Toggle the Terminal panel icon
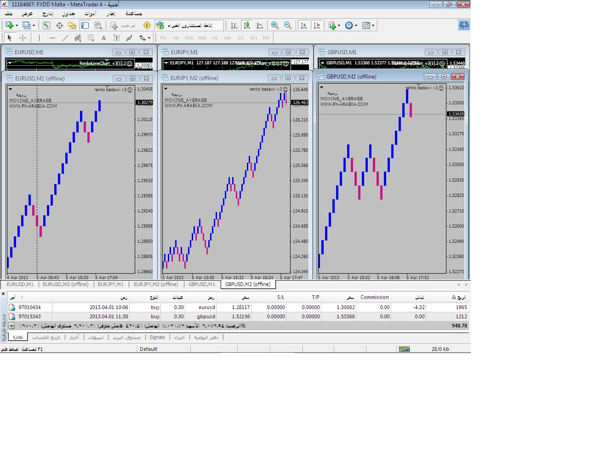The image size is (594, 459). 85,25
